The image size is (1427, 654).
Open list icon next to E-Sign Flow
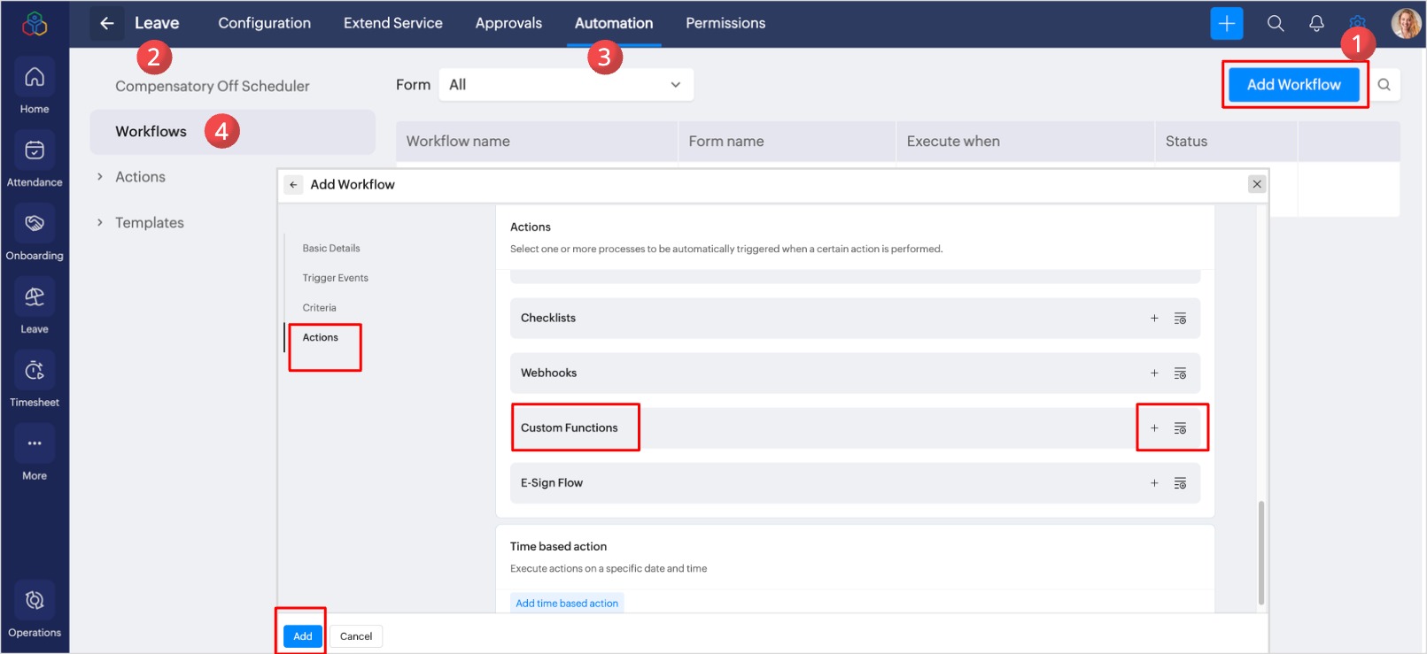click(x=1180, y=483)
